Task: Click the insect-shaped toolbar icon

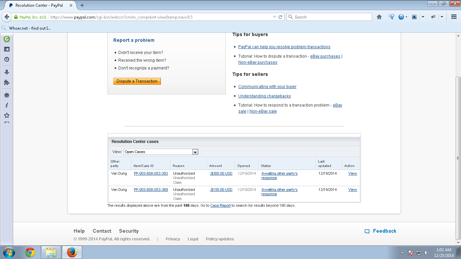Action: pos(433,17)
